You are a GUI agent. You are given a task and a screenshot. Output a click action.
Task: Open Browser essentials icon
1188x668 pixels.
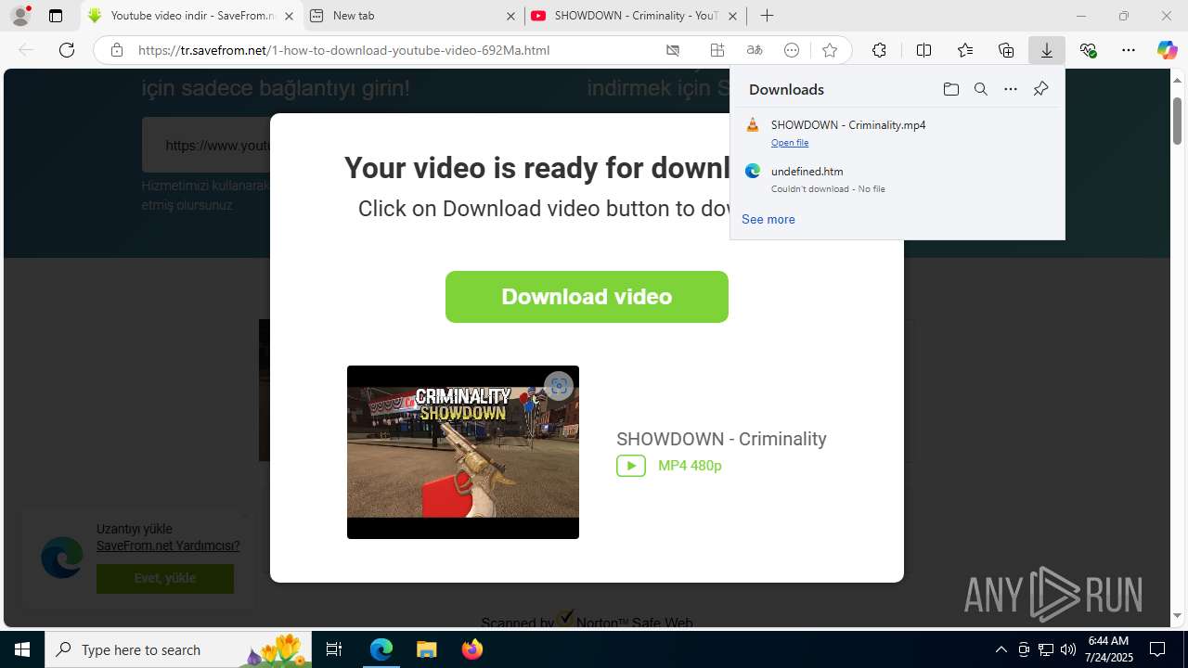coord(1088,50)
